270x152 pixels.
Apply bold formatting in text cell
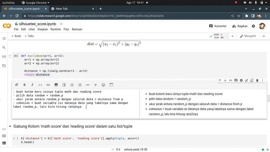coord(24,85)
